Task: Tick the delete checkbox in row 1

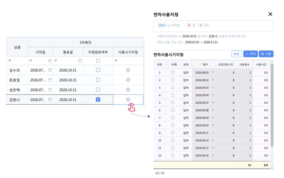Action: 173,73
